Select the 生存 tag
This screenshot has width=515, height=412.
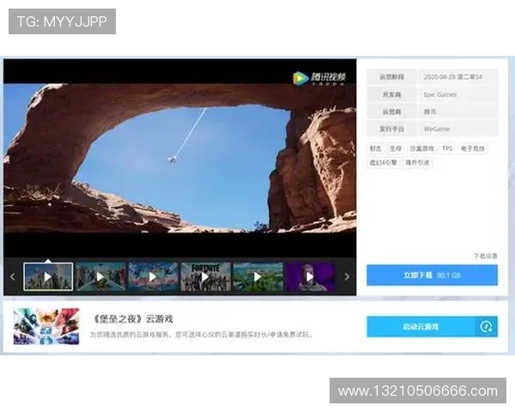[396, 148]
